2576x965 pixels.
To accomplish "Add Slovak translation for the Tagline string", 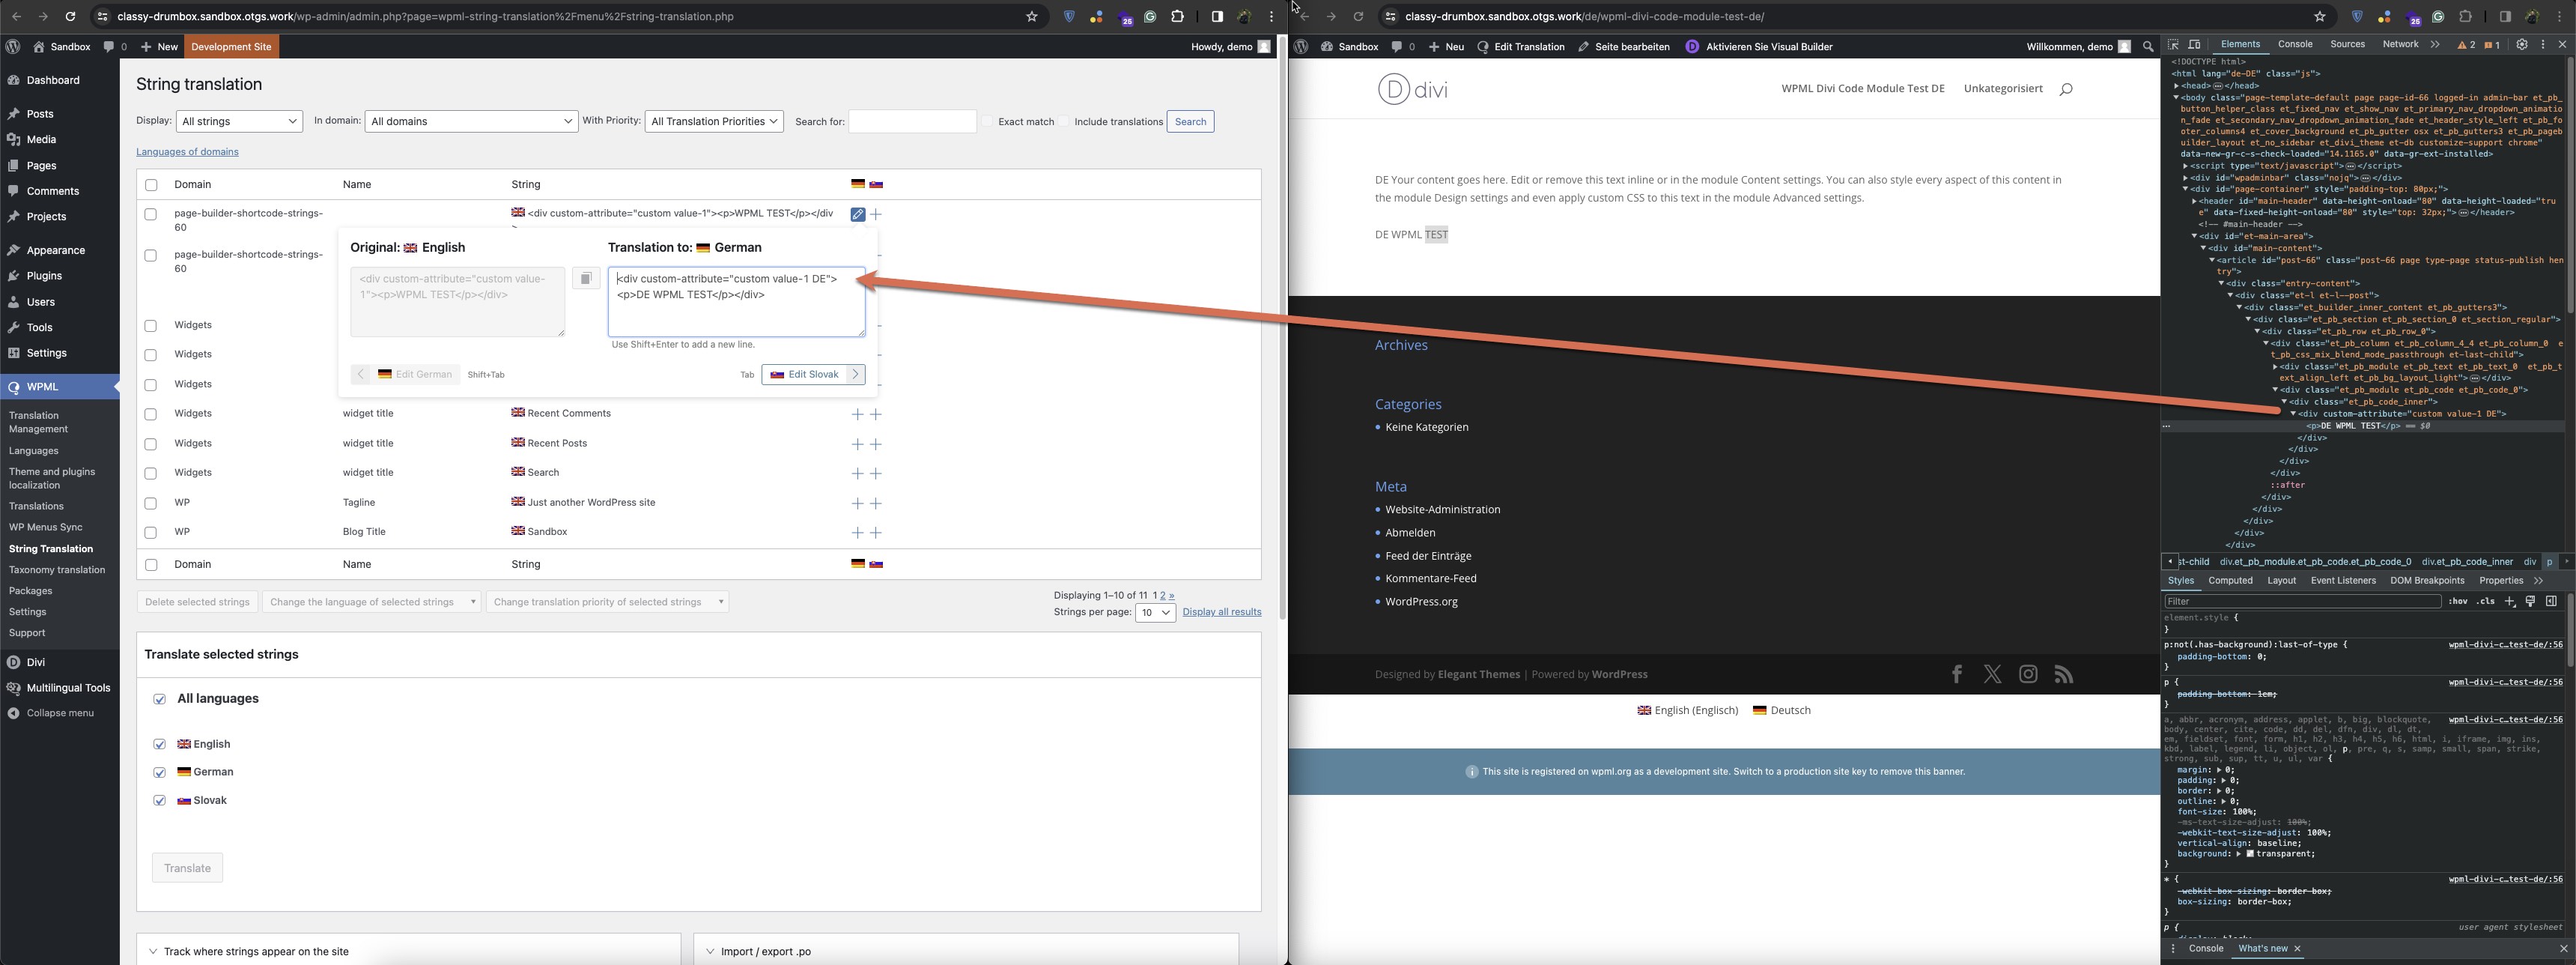I will point(876,503).
